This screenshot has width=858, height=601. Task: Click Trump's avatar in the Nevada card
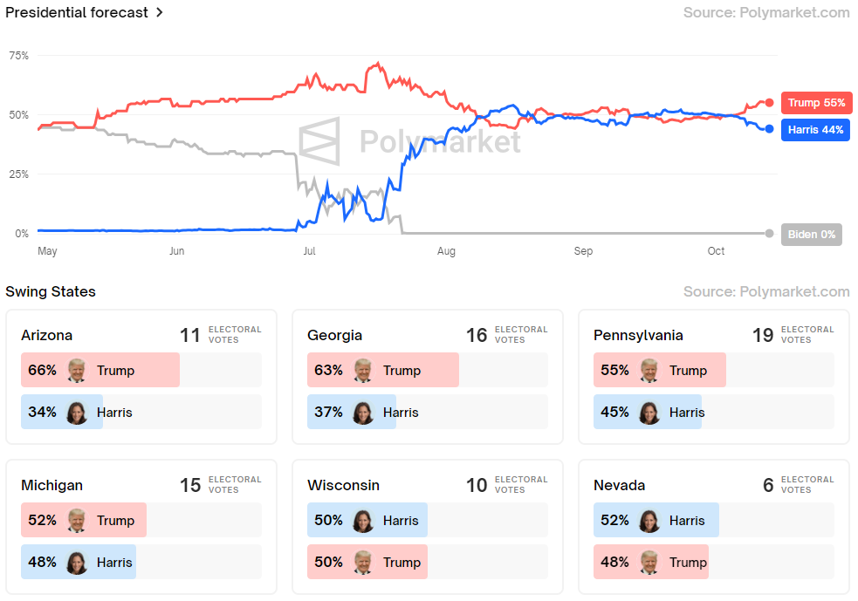coord(649,563)
